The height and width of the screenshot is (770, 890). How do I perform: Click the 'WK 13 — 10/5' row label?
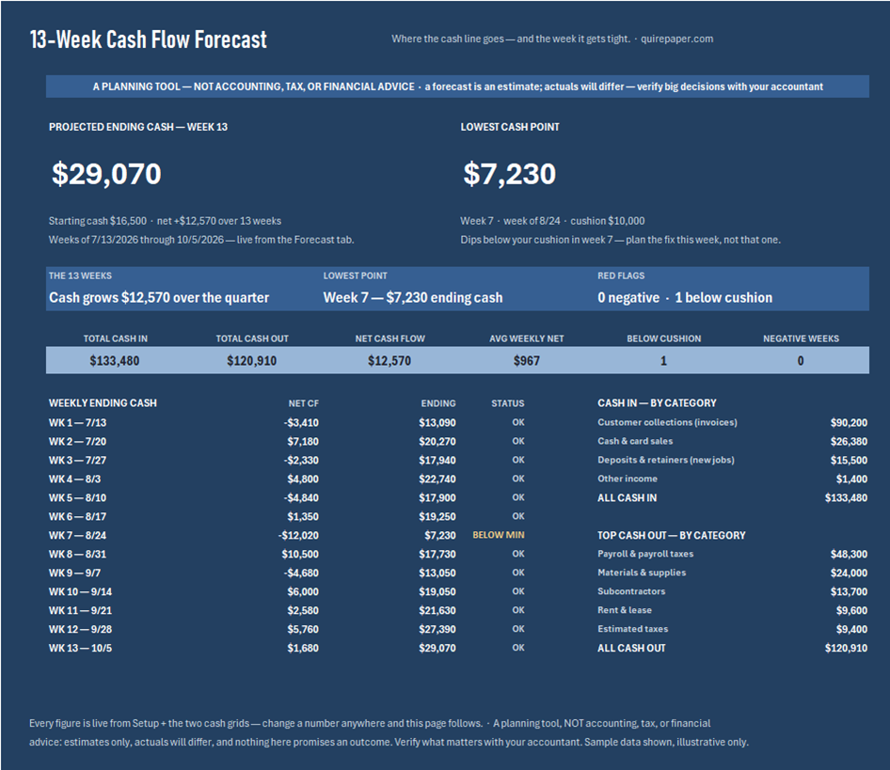coord(80,648)
